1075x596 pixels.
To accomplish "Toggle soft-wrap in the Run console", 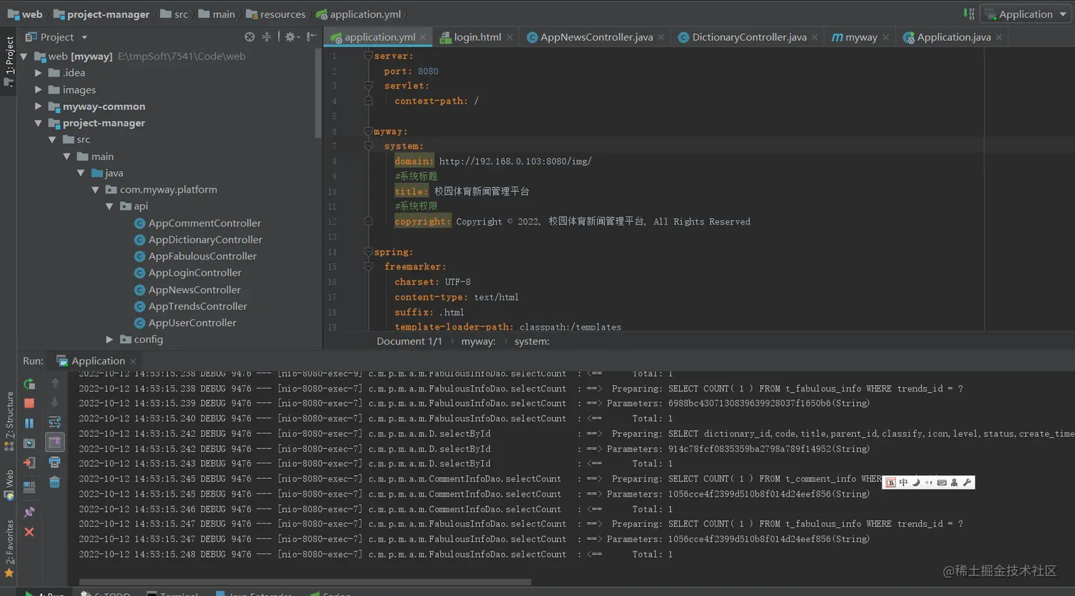I will tap(55, 423).
